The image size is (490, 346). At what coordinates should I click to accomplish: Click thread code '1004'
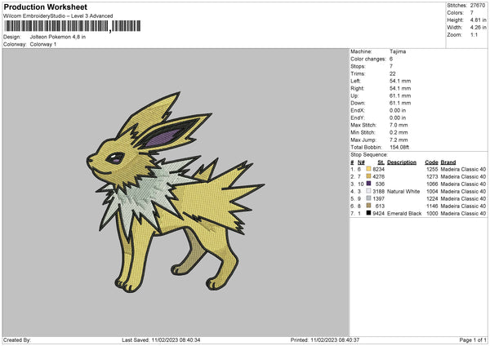[x=432, y=192]
